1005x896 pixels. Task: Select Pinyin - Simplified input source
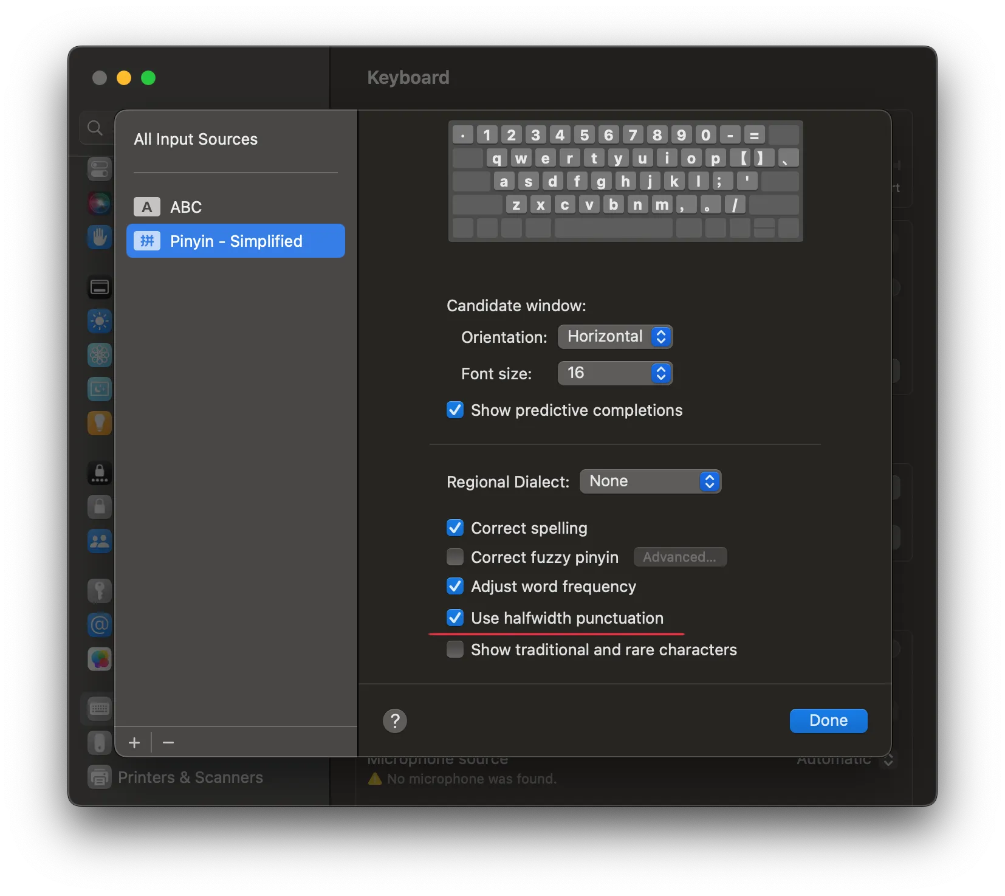pos(235,241)
